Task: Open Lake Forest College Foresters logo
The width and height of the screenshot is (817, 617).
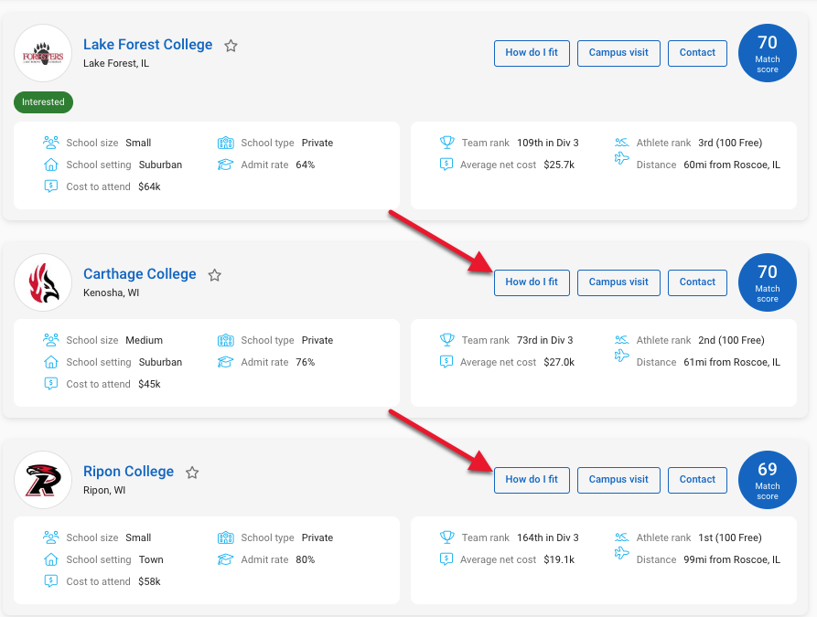Action: pyautogui.click(x=43, y=53)
